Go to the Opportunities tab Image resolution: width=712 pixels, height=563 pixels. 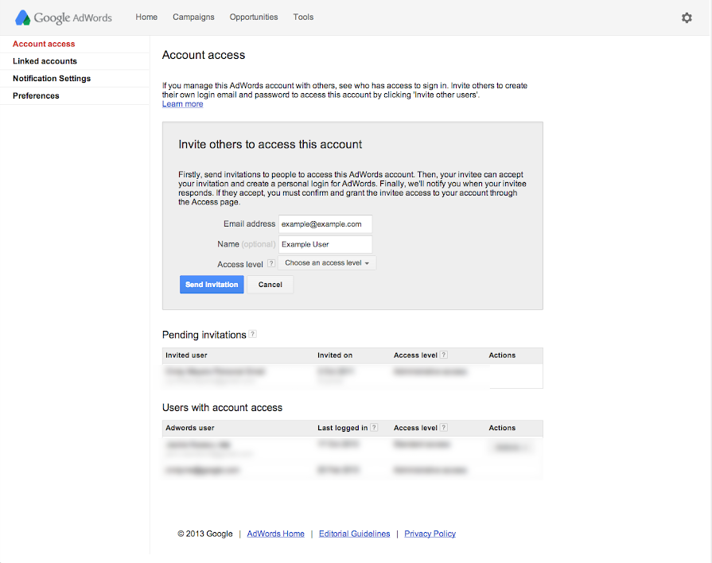click(254, 17)
